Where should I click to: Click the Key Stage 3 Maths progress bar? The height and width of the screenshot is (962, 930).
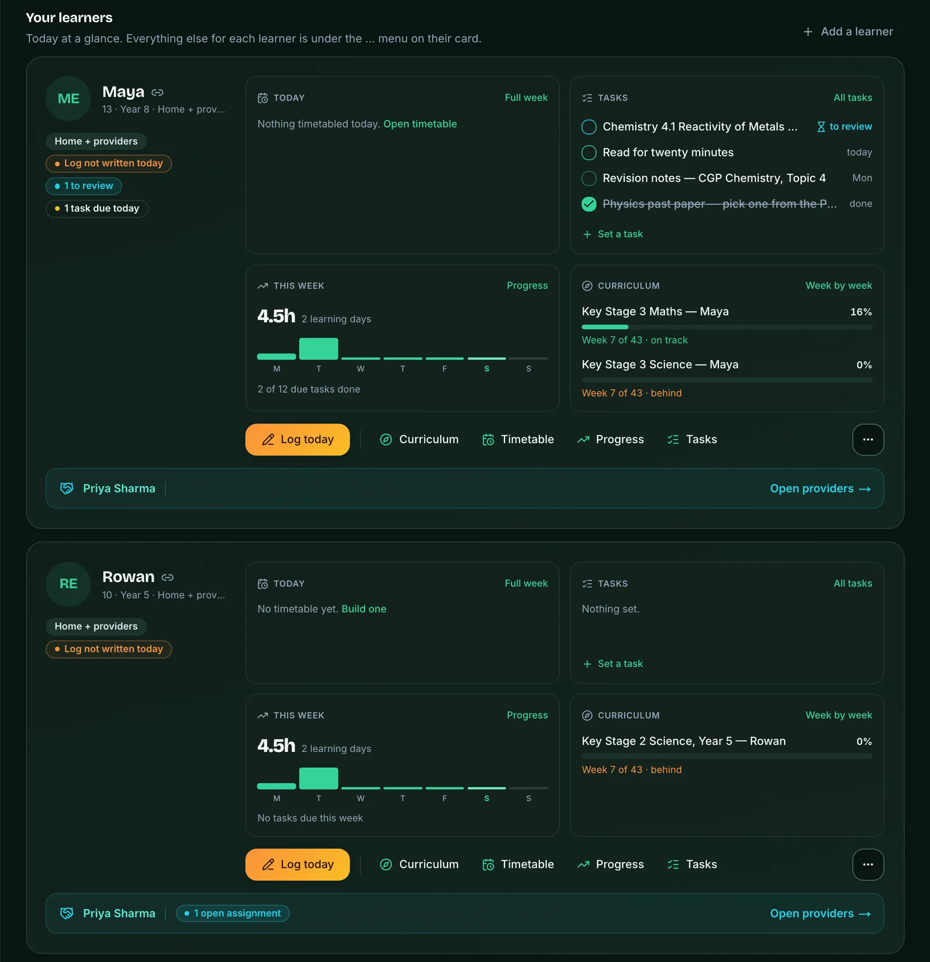click(727, 327)
